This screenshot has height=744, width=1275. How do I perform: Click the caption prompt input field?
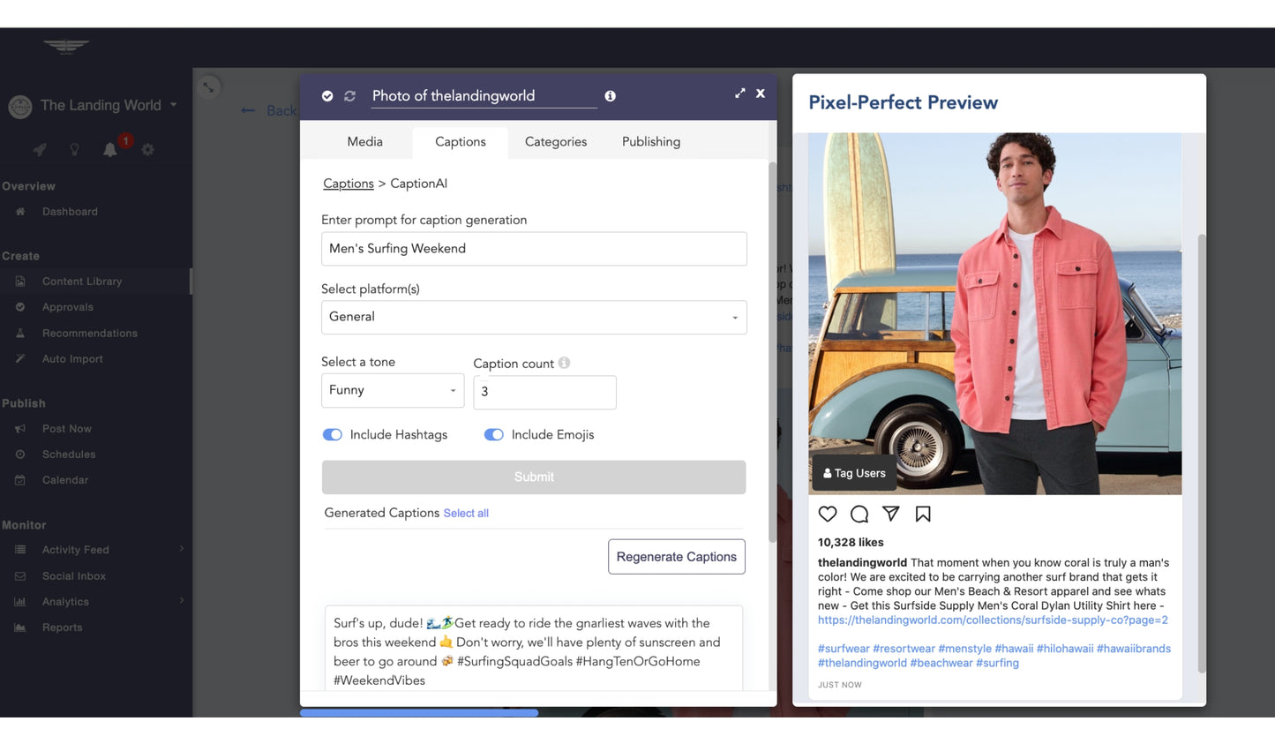pyautogui.click(x=534, y=249)
